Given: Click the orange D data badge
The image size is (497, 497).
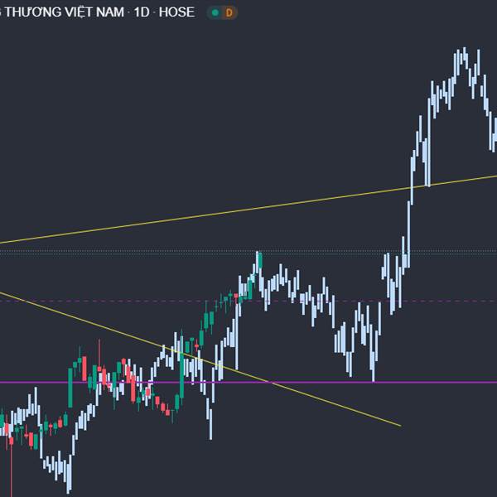Looking at the screenshot, I should (x=229, y=12).
